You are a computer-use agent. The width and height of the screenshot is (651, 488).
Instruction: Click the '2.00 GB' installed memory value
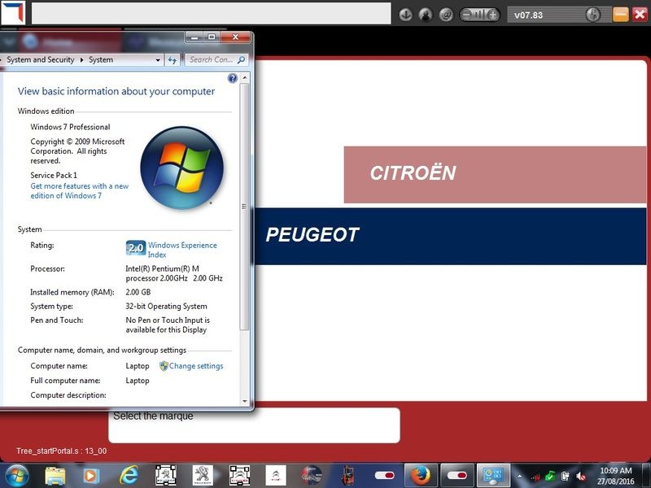[x=138, y=292]
